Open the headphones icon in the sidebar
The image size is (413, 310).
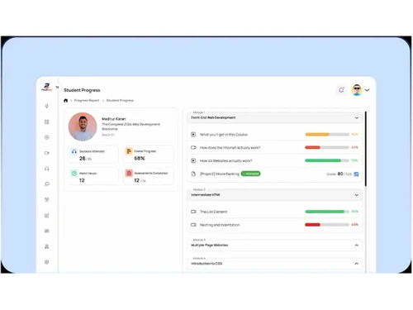coord(47,169)
